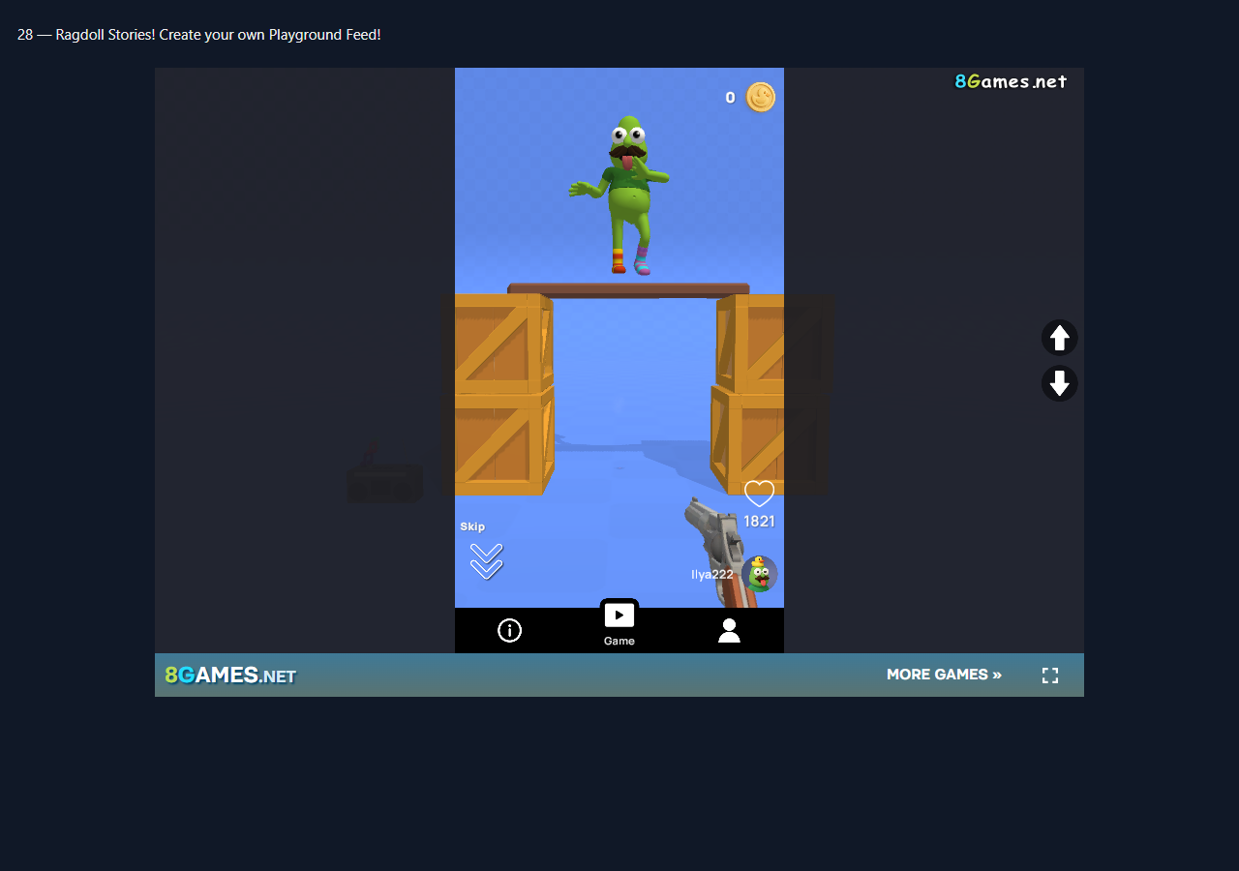Click the 8Games.net logo at top

1011,82
